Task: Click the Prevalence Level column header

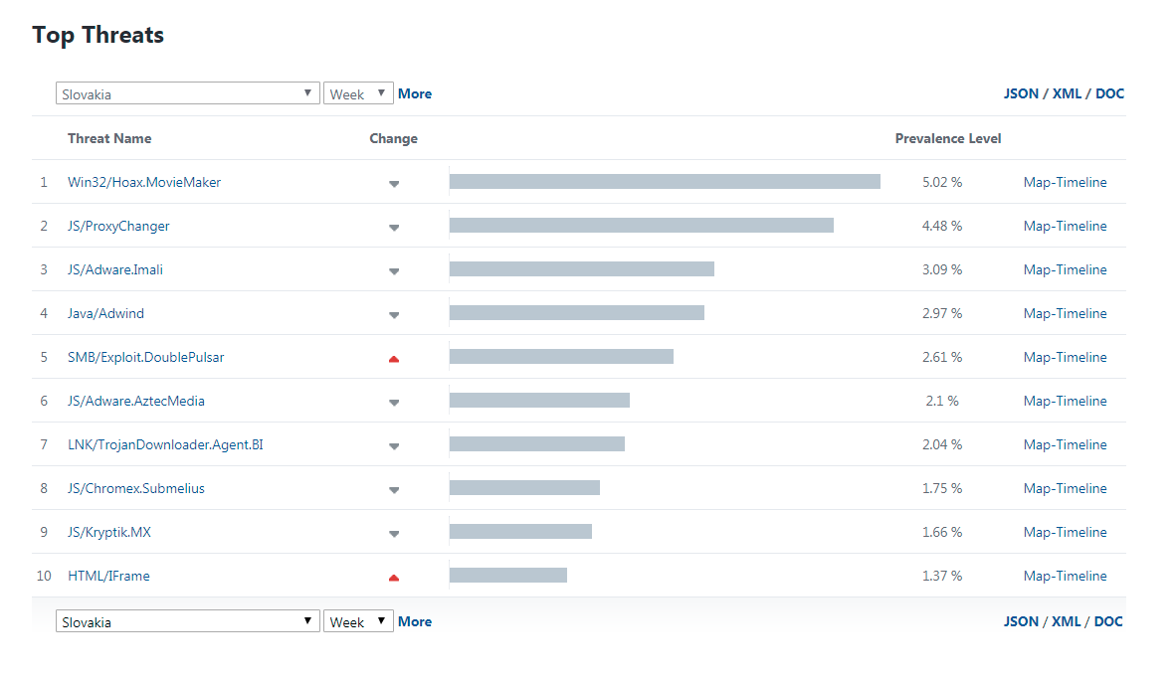Action: pos(948,139)
